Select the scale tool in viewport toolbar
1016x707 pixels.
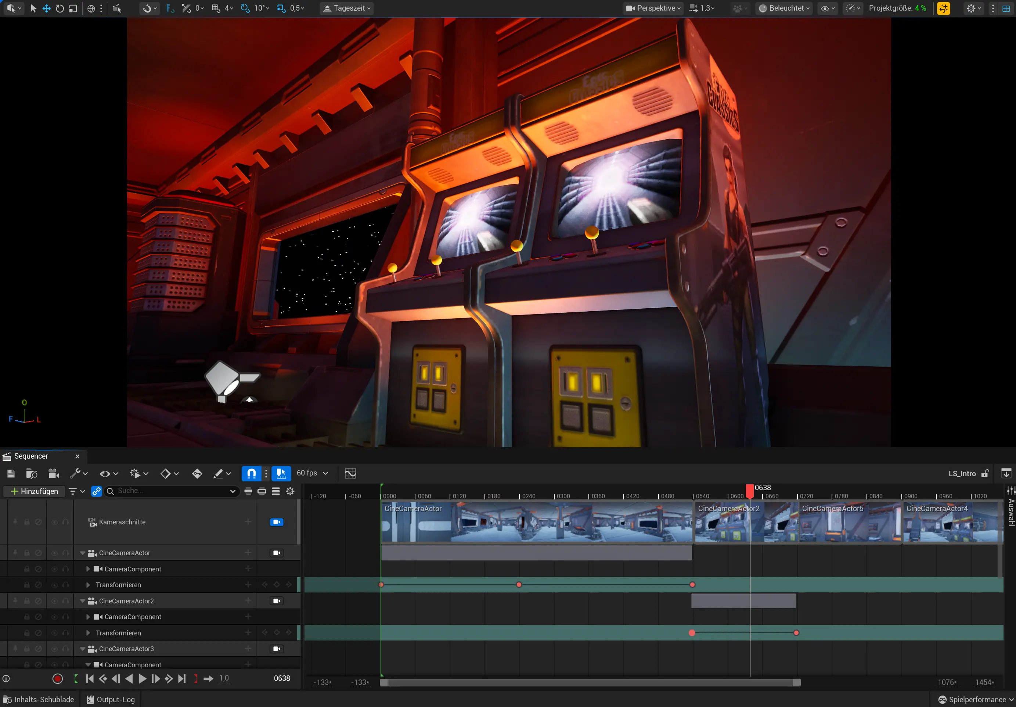pos(73,8)
